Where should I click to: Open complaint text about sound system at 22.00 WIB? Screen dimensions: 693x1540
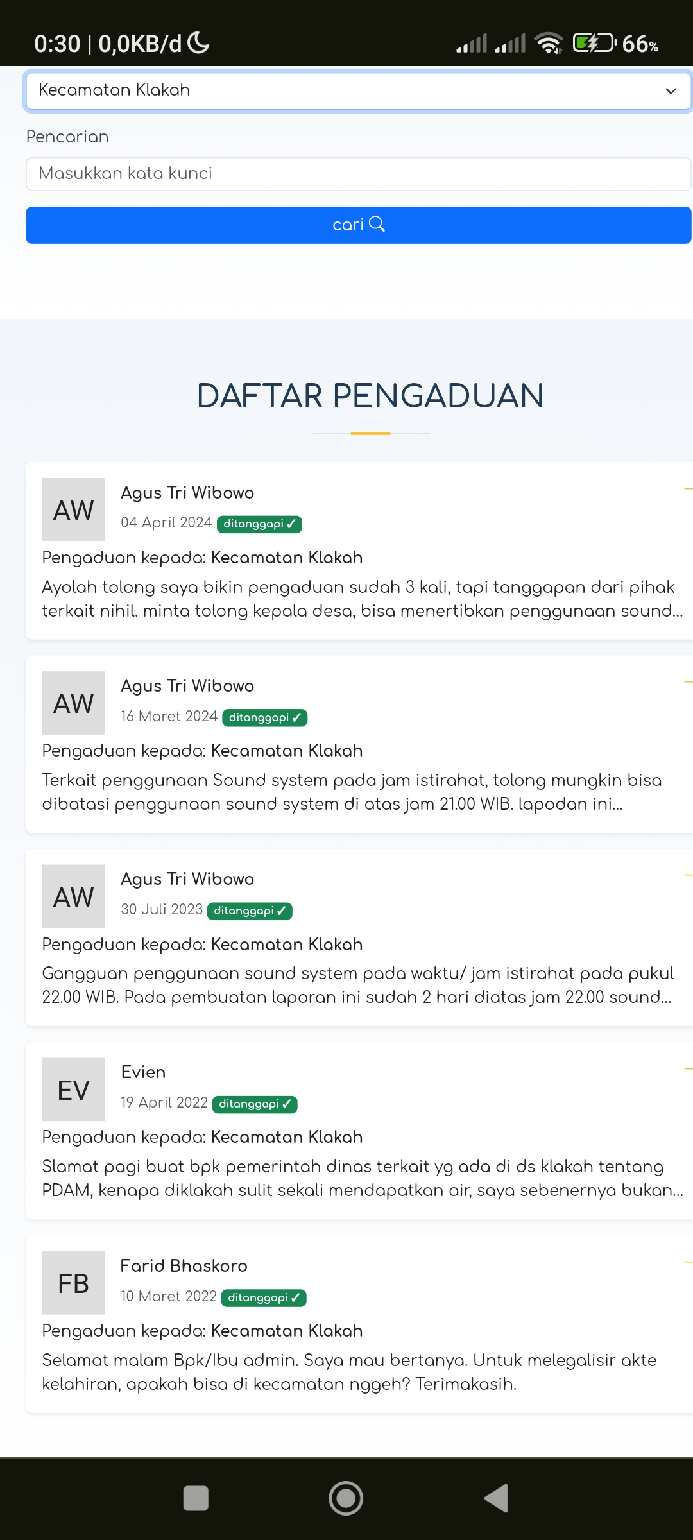357,985
